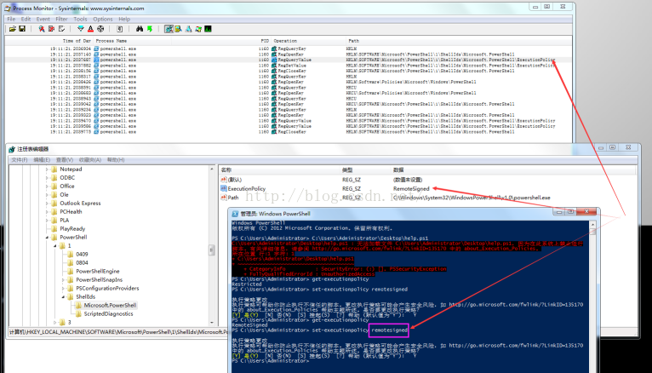Open the Filter menu in Process Monitor
652x373 pixels.
click(x=61, y=19)
